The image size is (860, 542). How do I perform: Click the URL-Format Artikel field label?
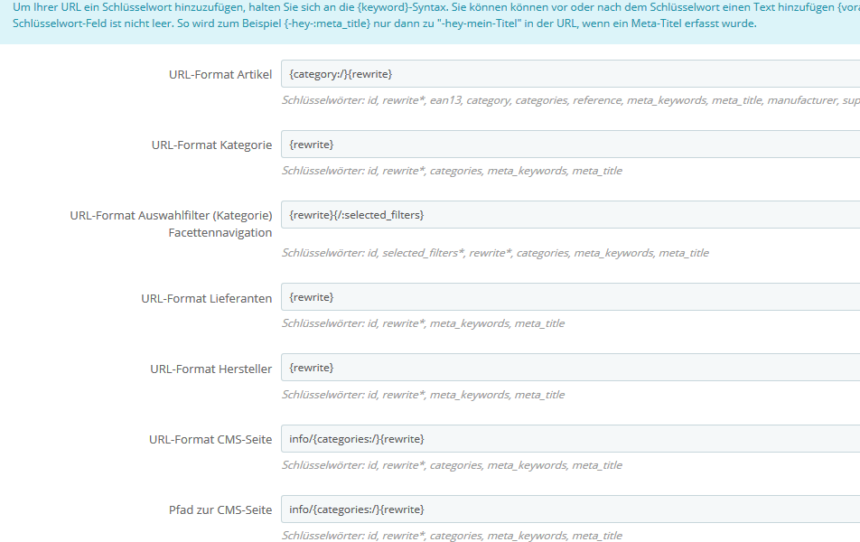tap(220, 74)
